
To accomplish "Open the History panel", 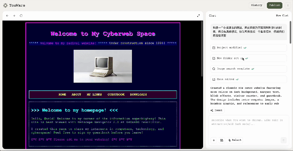I will (x=256, y=5).
